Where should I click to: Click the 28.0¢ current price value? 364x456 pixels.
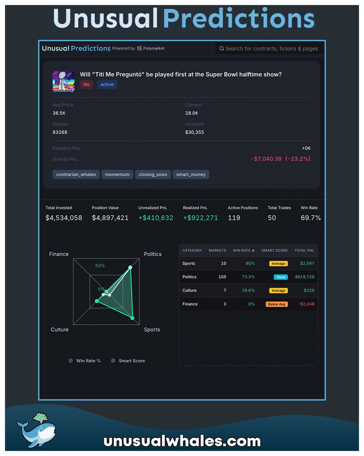point(192,113)
